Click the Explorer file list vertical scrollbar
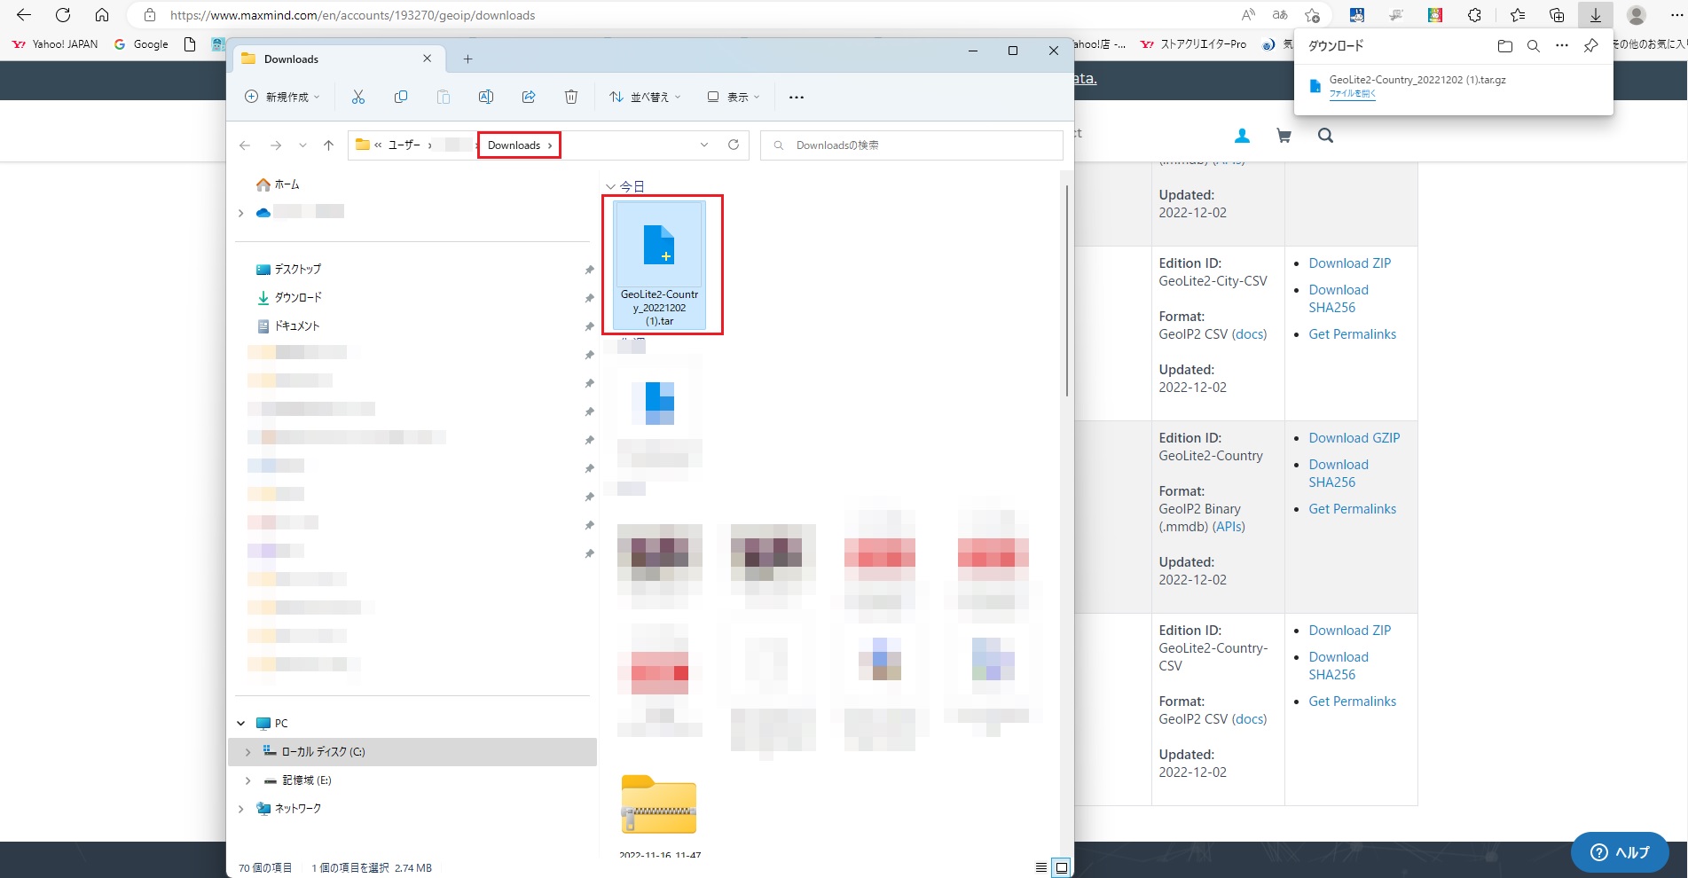Image resolution: width=1688 pixels, height=878 pixels. point(1066,293)
